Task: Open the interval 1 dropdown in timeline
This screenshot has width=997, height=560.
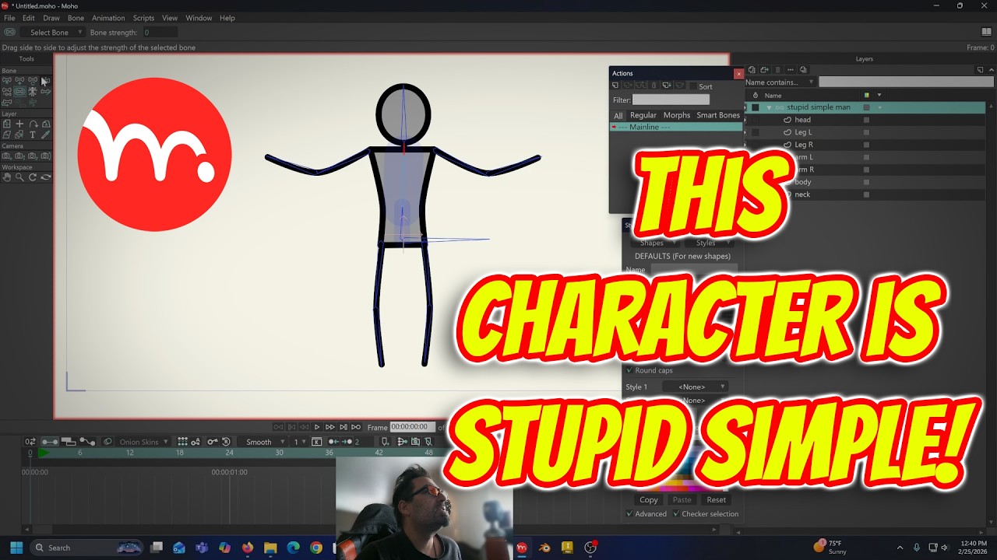Action: tap(300, 442)
